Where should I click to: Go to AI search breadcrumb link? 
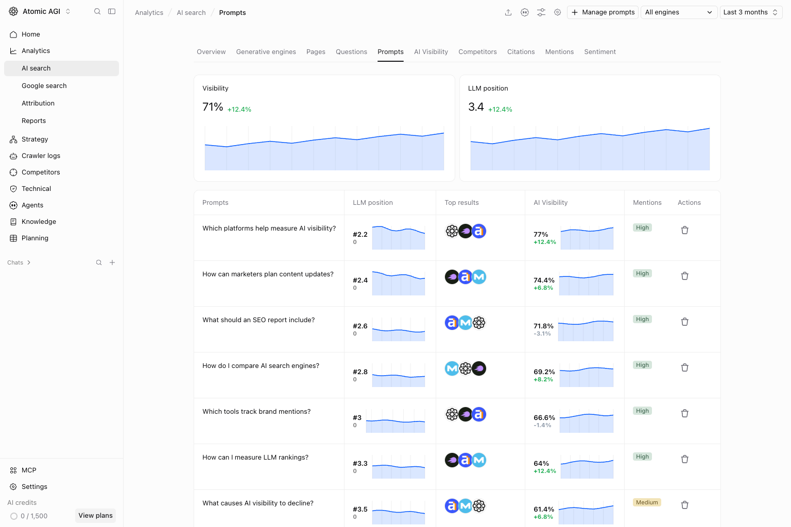(191, 13)
